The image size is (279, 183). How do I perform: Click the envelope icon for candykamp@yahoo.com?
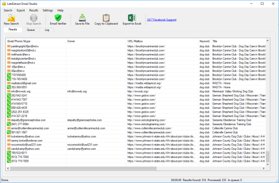(x=9, y=149)
